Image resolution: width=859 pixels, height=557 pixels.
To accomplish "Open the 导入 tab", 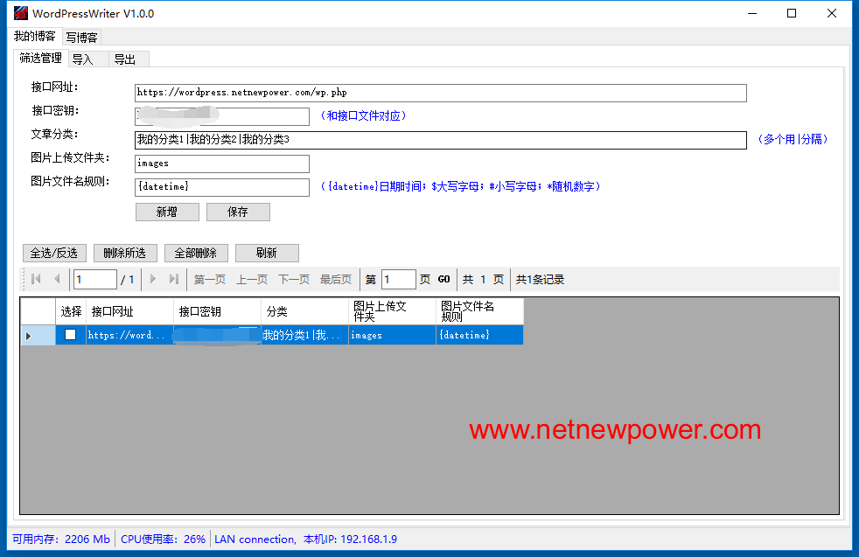I will (83, 59).
